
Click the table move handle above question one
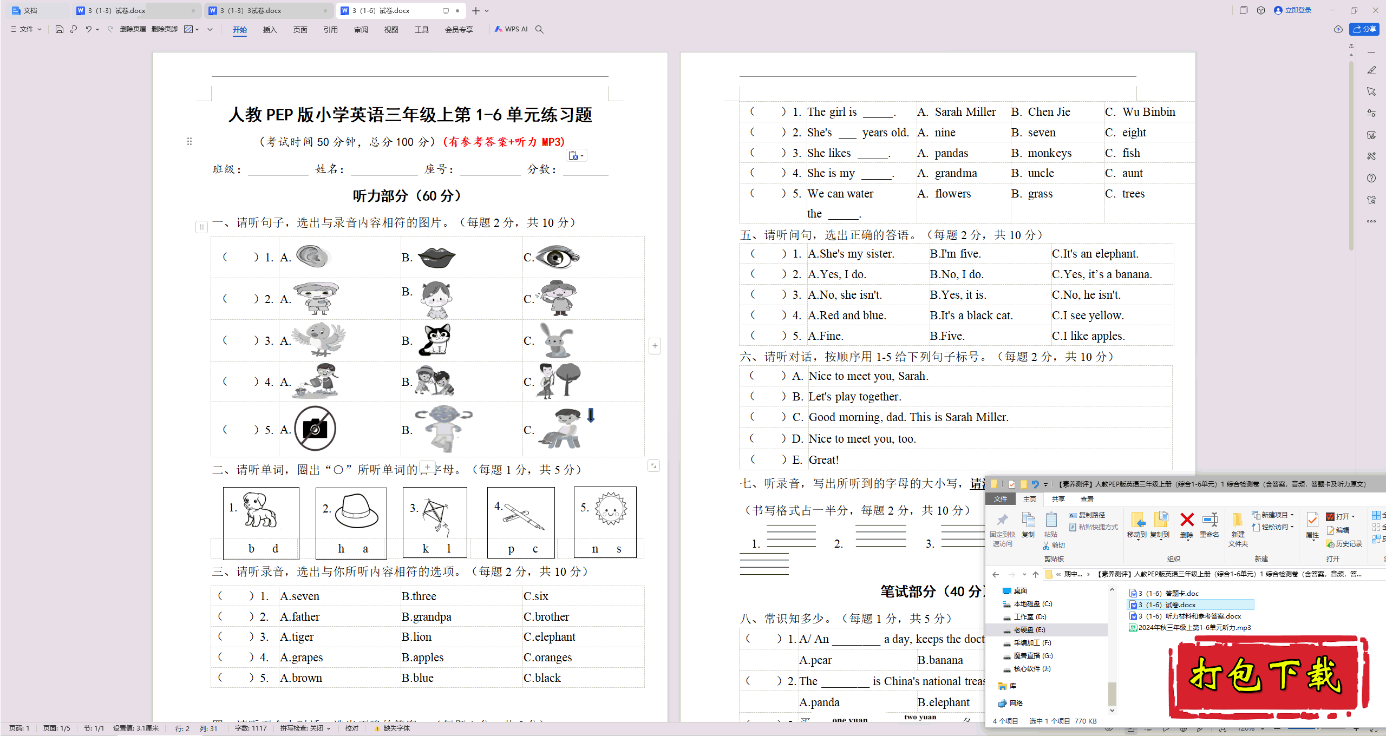click(x=201, y=227)
